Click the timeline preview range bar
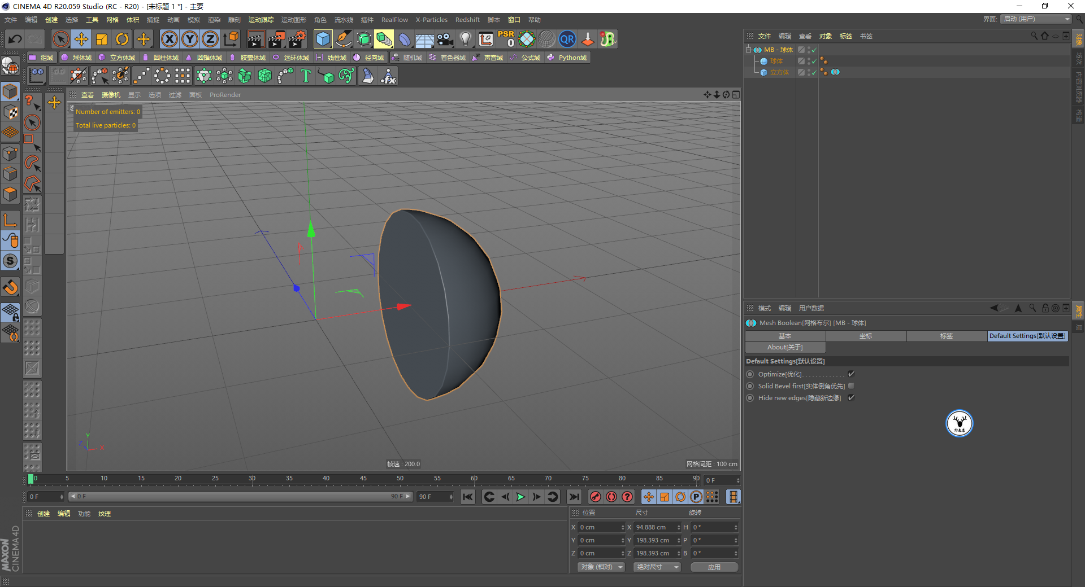Image resolution: width=1085 pixels, height=587 pixels. click(241, 497)
